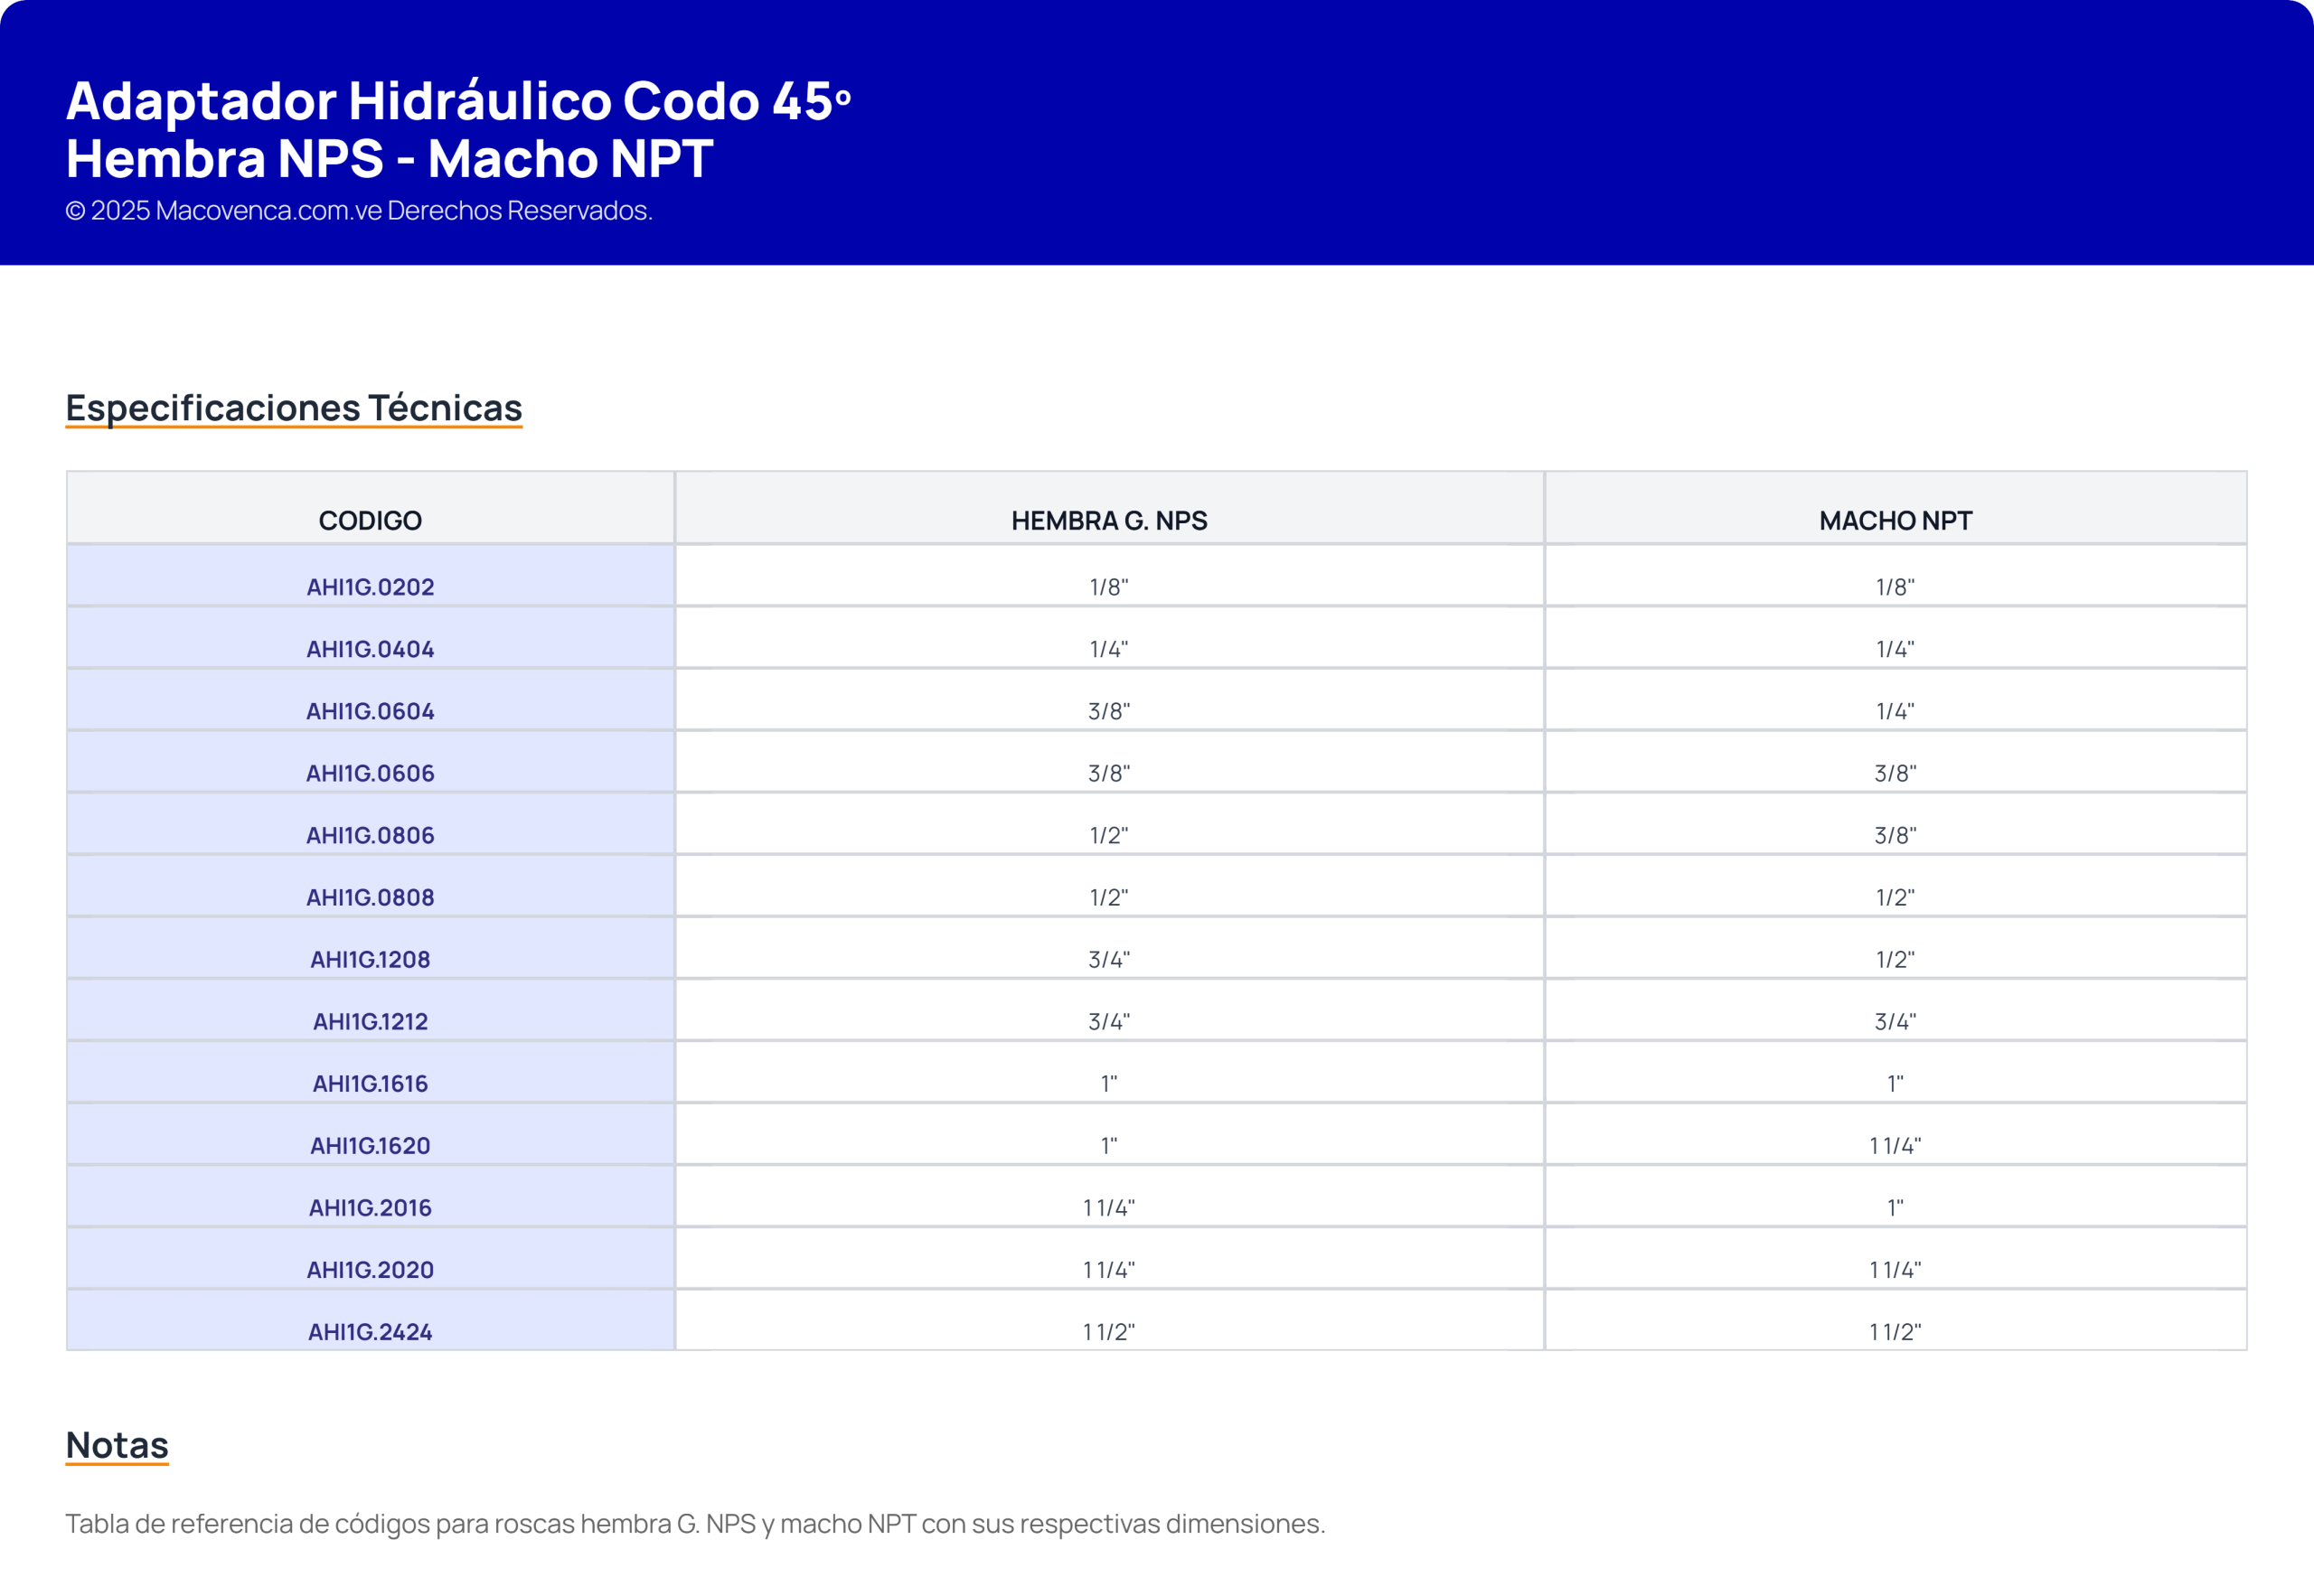The height and width of the screenshot is (1596, 2314).
Task: Click the AHI1G.2016 code
Action: click(x=370, y=1207)
